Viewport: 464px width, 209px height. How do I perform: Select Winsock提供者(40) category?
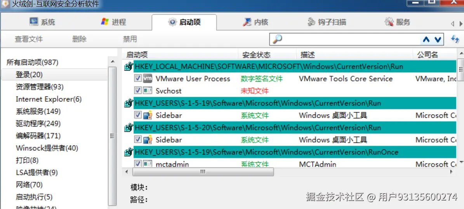47,148
